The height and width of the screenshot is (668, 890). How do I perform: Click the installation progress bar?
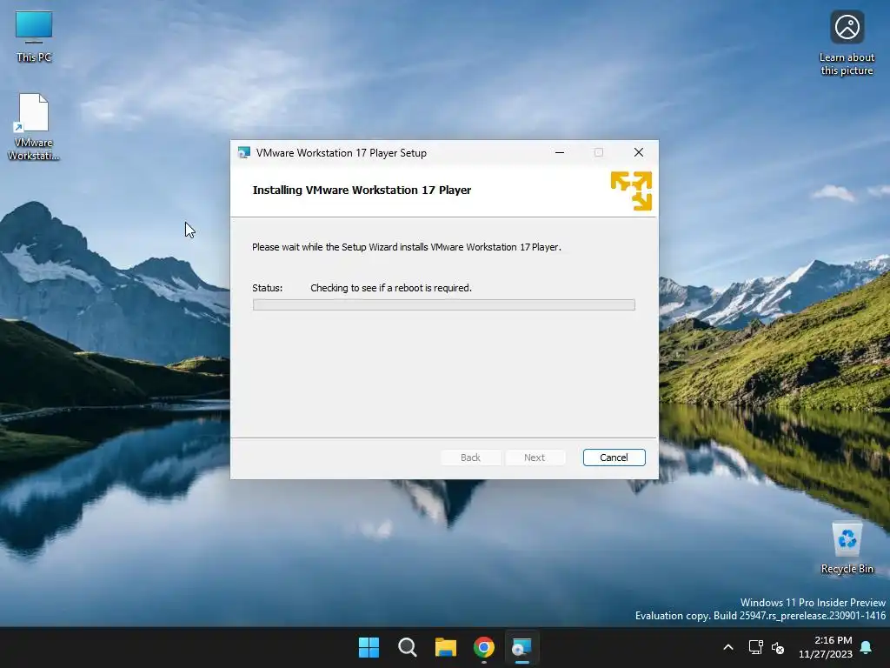[444, 305]
